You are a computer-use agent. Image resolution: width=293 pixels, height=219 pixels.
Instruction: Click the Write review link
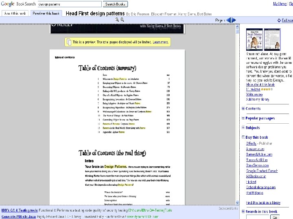[254, 94]
